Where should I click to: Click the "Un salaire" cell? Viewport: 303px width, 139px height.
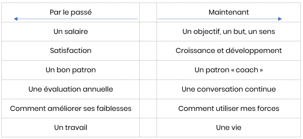coord(71,31)
